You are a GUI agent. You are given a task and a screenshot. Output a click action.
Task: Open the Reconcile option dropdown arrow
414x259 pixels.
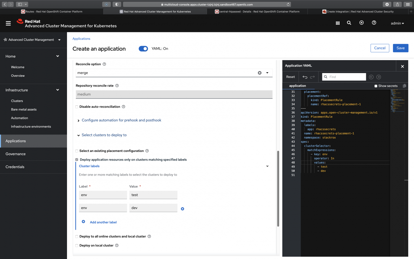tap(267, 73)
